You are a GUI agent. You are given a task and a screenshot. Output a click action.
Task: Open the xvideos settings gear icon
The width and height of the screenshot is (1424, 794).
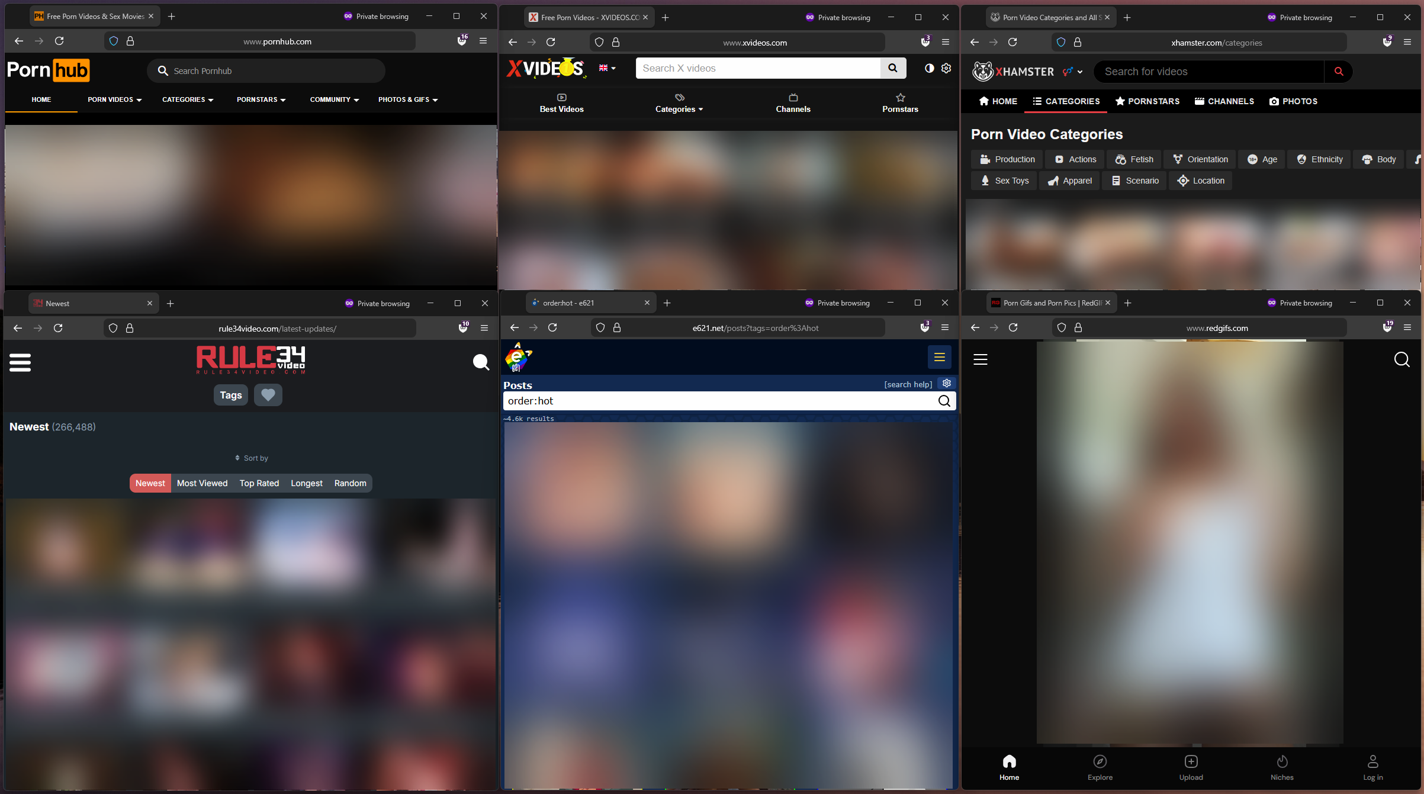click(946, 69)
